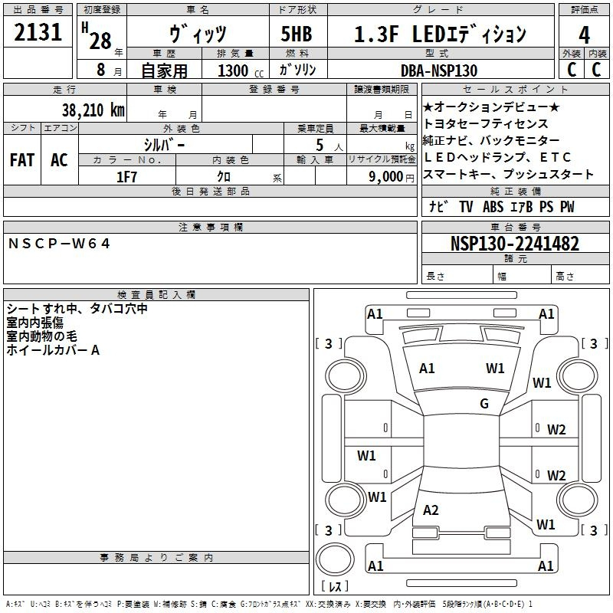Click inspector note 室内動物の毛
The image size is (613, 613).
[x=41, y=336]
